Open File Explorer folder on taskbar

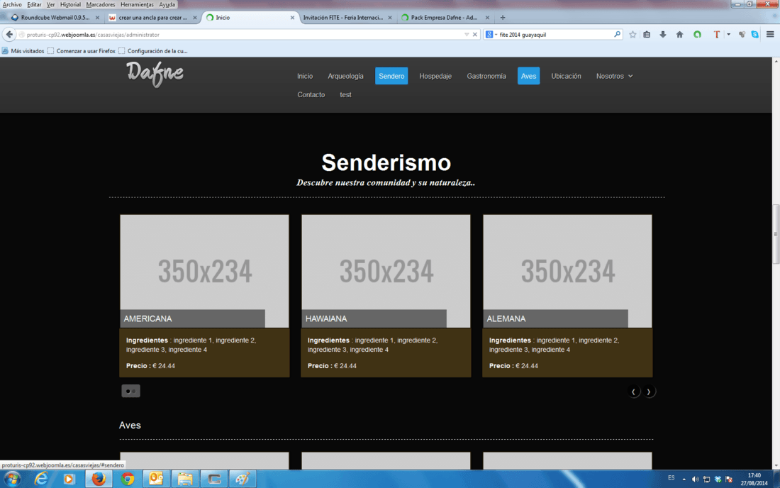pos(185,479)
